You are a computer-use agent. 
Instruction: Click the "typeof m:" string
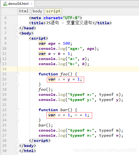(81, 131)
